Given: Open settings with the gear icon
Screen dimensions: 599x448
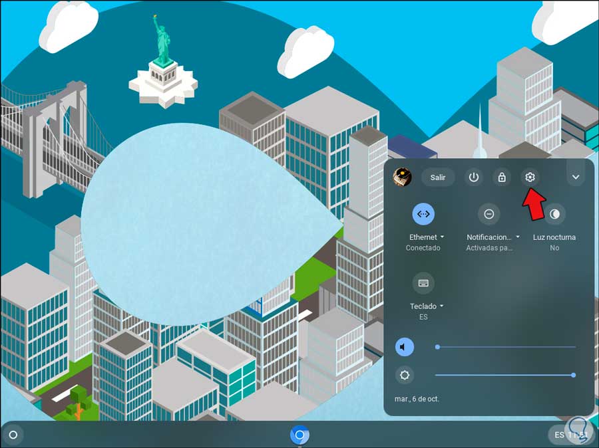Looking at the screenshot, I should (530, 177).
